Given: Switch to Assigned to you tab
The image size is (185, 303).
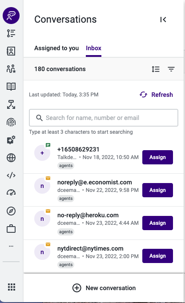Looking at the screenshot, I should 56,48.
